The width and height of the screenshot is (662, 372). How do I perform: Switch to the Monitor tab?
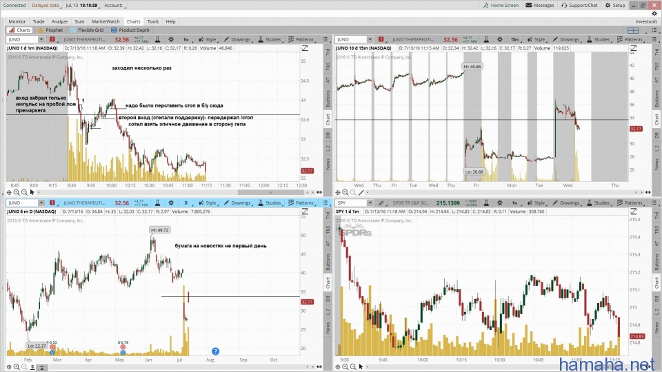(17, 21)
